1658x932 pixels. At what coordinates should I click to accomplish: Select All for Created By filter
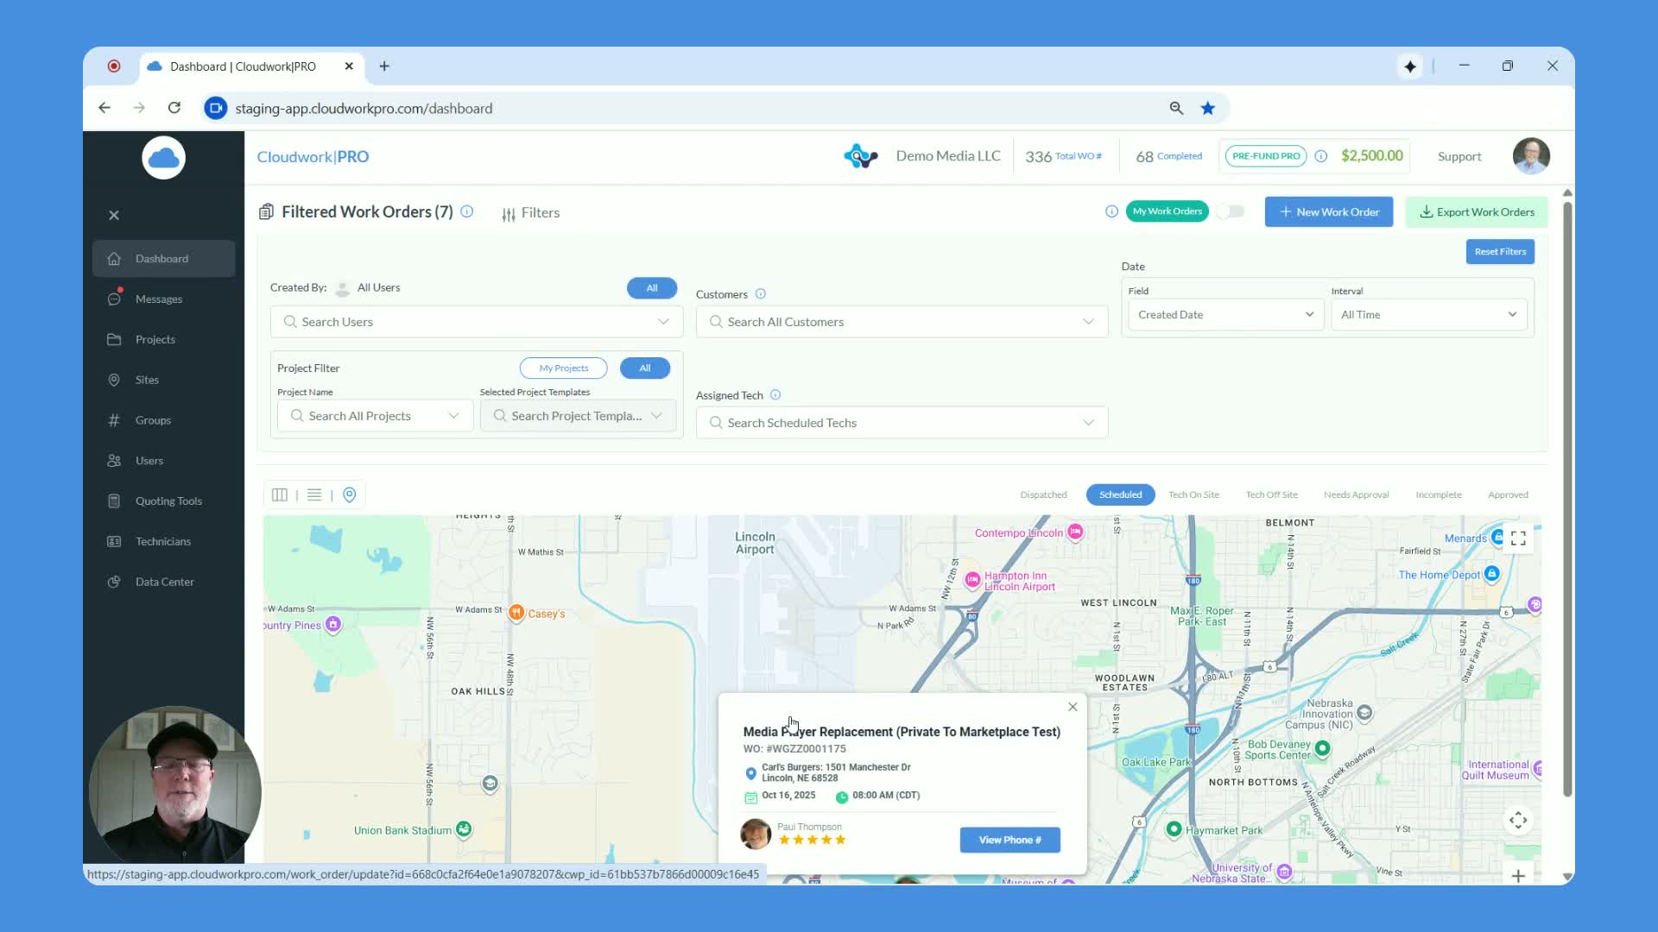652,288
